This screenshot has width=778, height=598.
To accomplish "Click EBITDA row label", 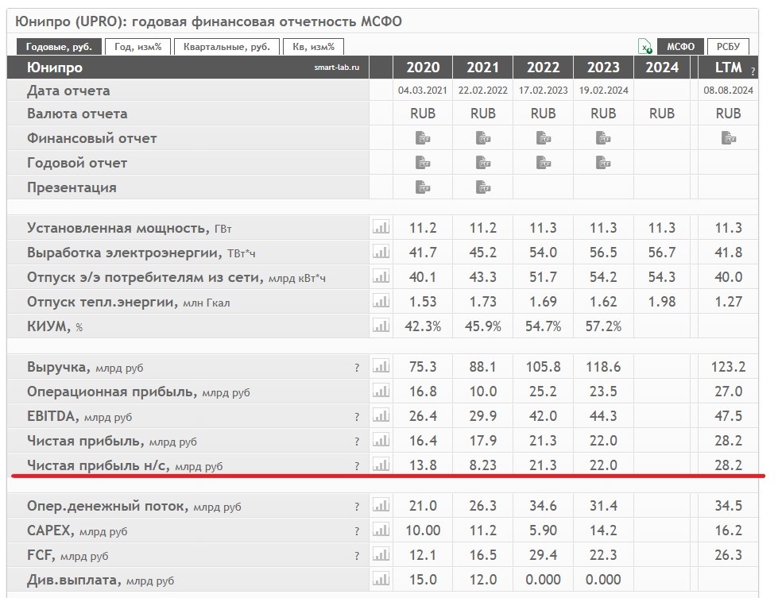I will [x=52, y=416].
